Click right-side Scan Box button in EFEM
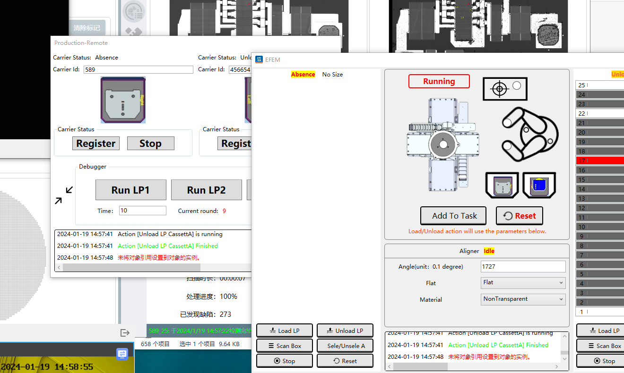624x373 pixels. (x=600, y=346)
